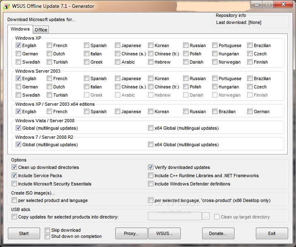Enable French under Windows XP
This screenshot has width=296, height=247.
coord(49,45)
